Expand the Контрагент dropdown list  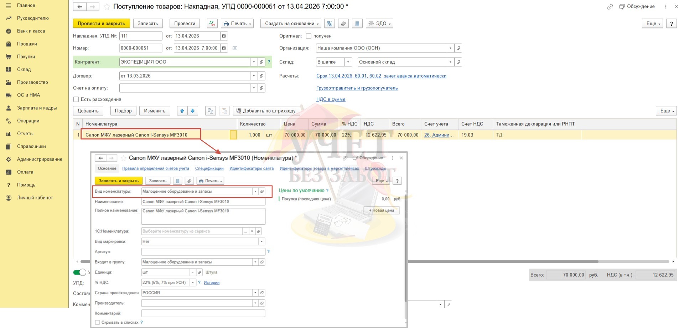click(x=254, y=62)
